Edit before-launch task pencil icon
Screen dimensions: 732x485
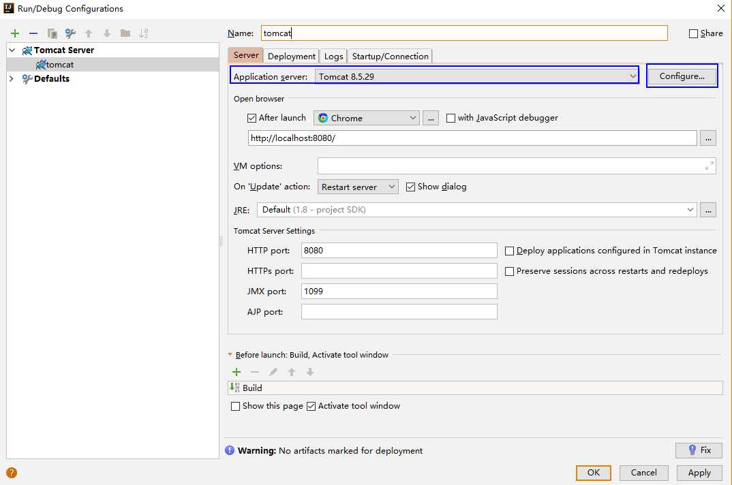[273, 372]
